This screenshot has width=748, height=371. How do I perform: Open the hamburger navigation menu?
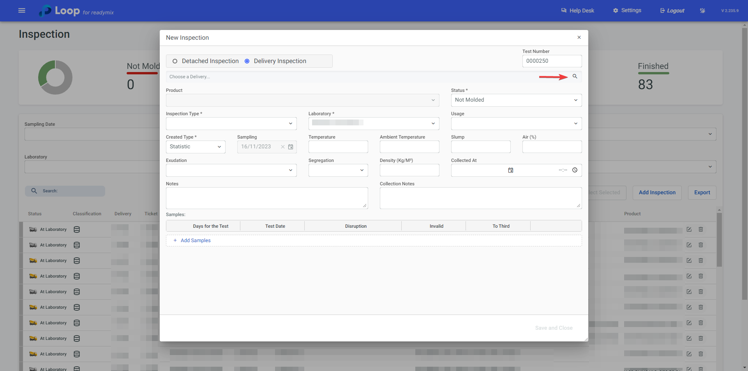coord(22,11)
